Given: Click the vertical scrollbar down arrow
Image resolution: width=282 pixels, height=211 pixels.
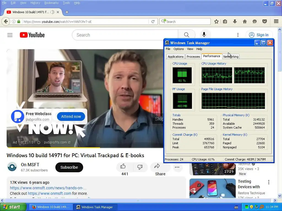Looking at the screenshot, I should [x=280, y=196].
